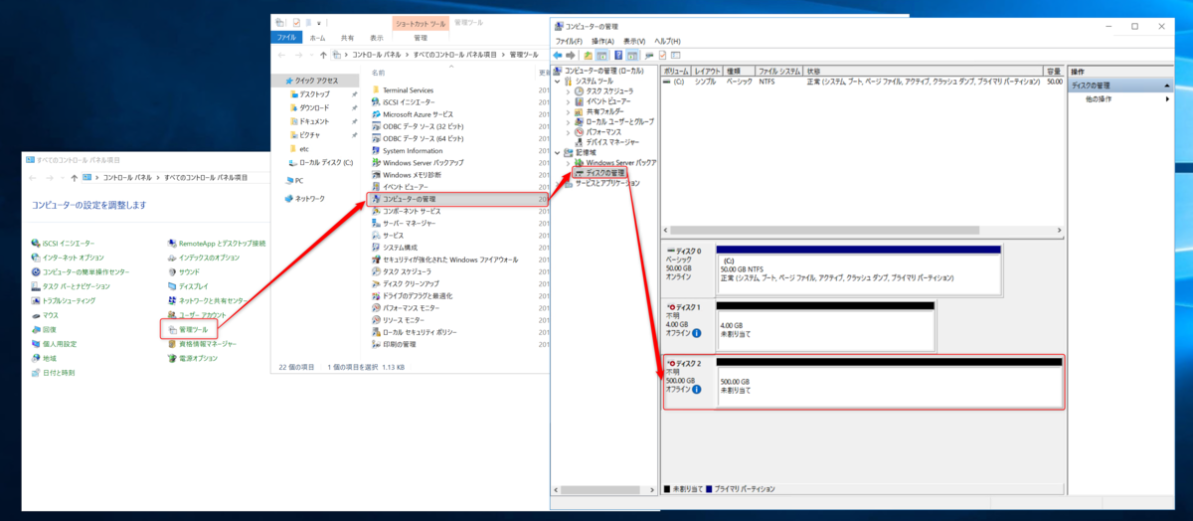The height and width of the screenshot is (521, 1193).
Task: Open タスク バーとナビゲーション in Control Panel
Action: point(71,286)
